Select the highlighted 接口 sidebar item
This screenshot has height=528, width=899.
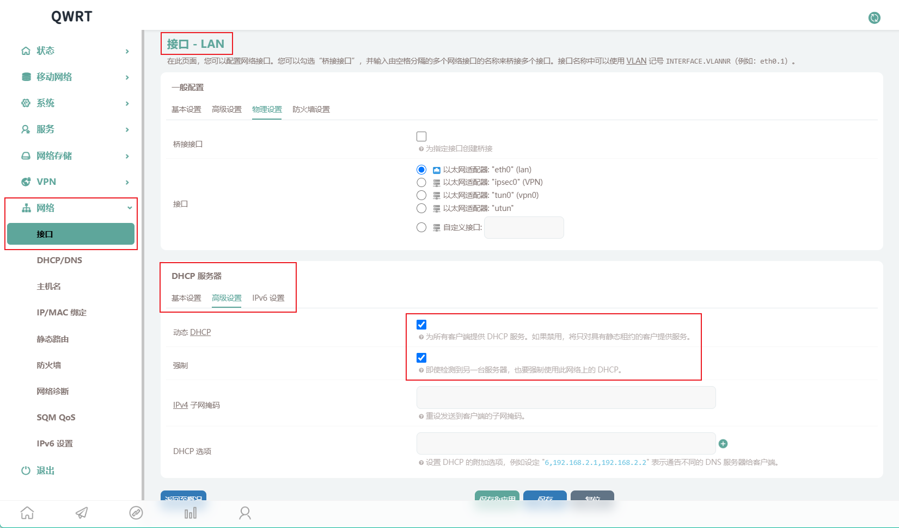point(71,234)
